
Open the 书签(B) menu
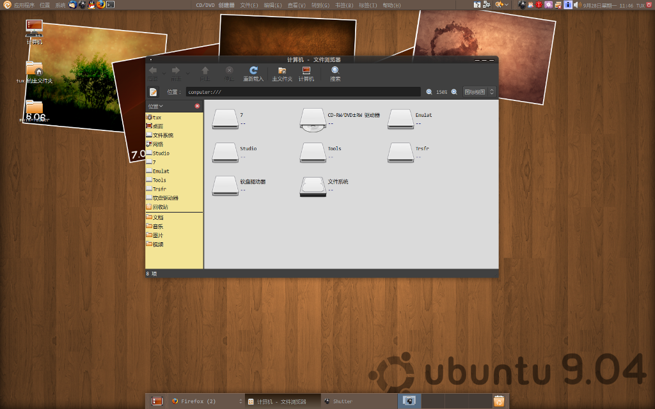pos(343,5)
